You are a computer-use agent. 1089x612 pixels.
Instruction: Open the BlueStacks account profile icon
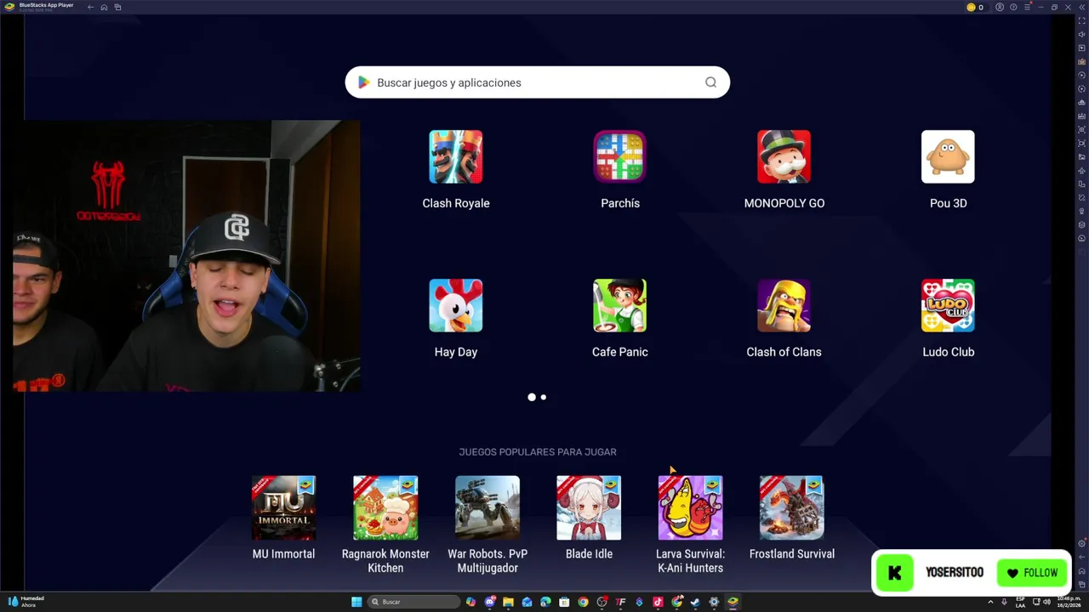click(1000, 8)
